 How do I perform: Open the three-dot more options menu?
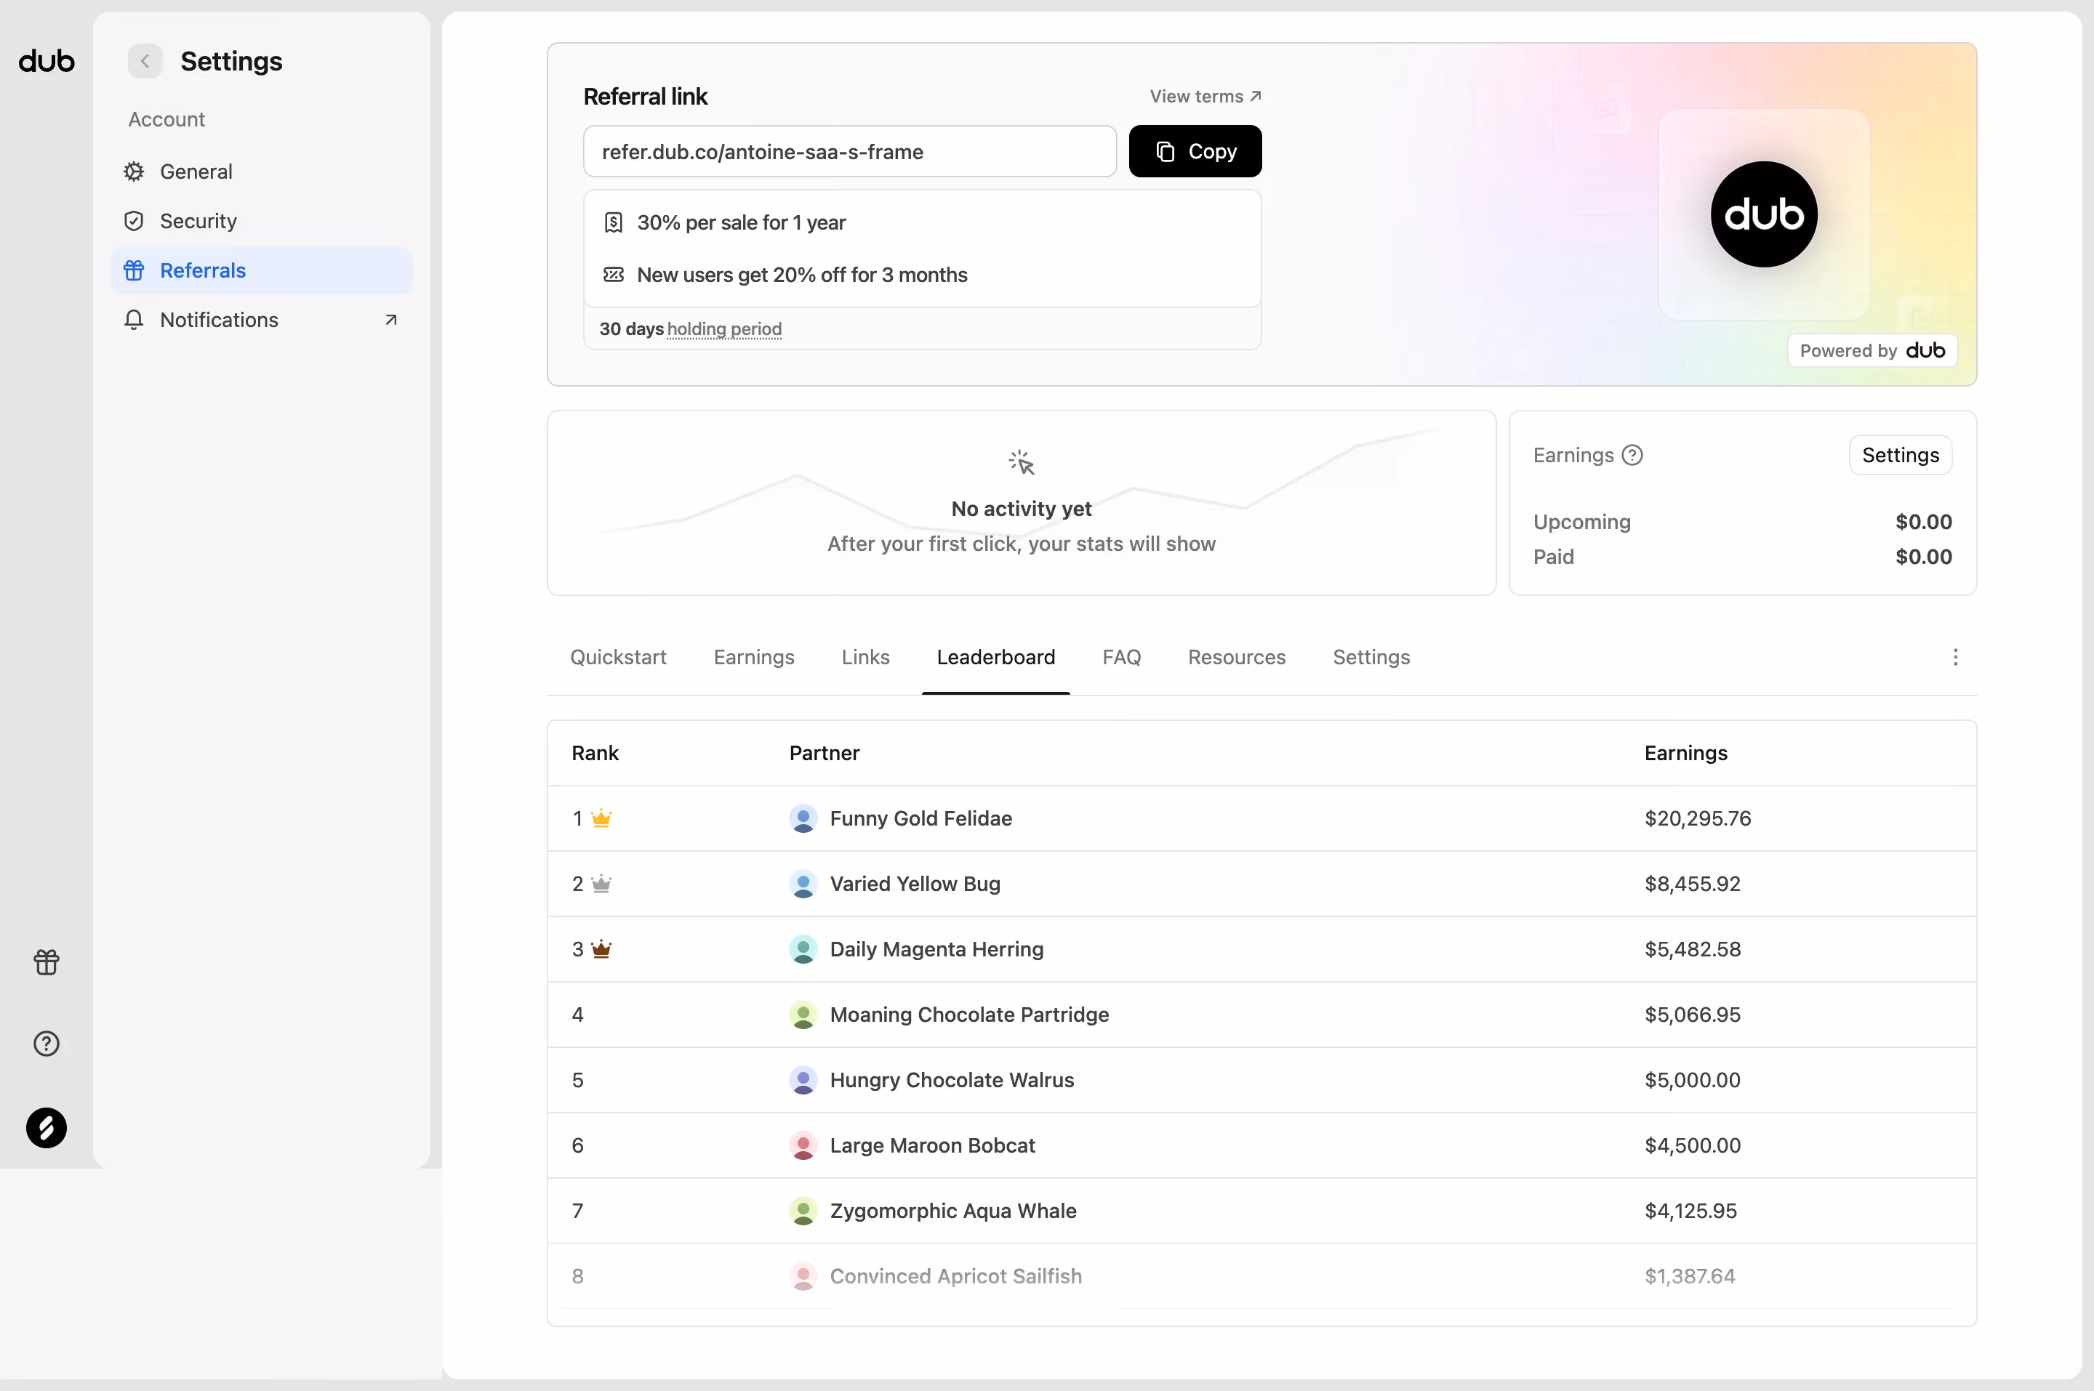pyautogui.click(x=1956, y=658)
